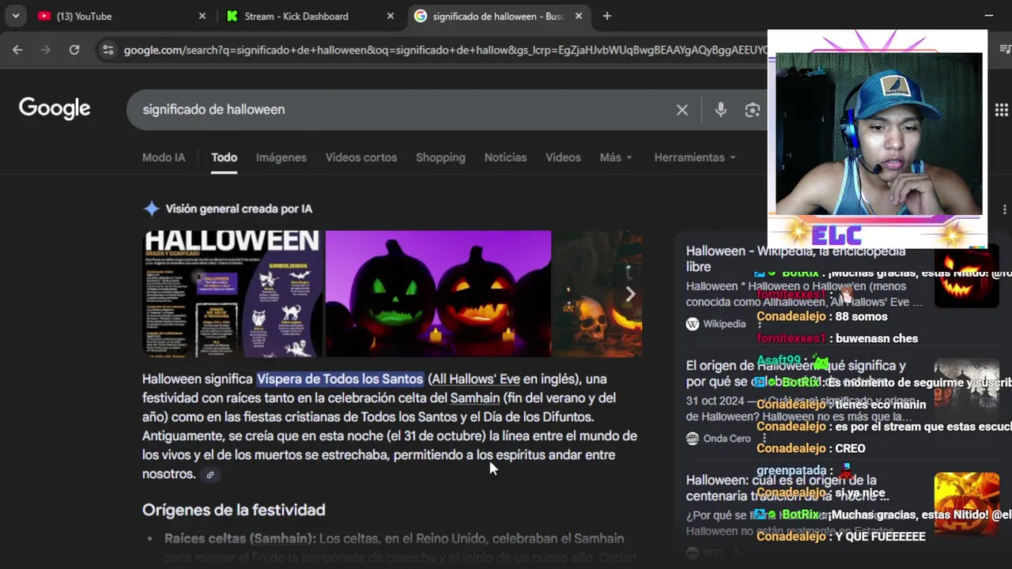The width and height of the screenshot is (1012, 569).
Task: Click chat message '88 somos'
Action: point(862,317)
